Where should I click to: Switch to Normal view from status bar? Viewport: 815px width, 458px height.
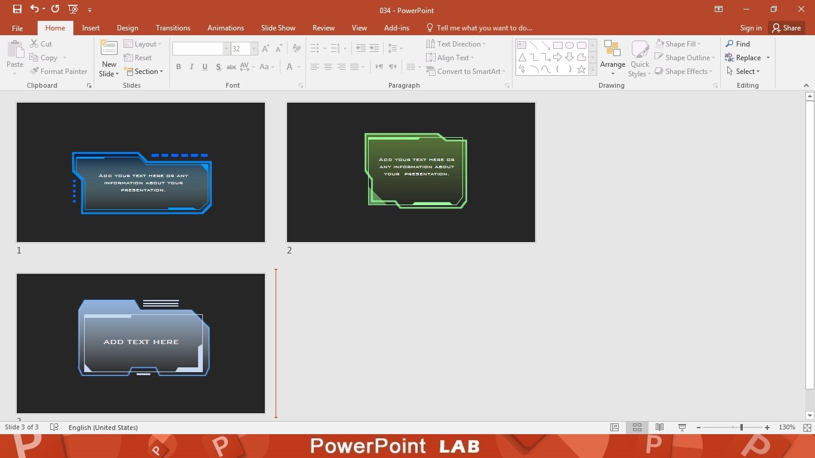pyautogui.click(x=615, y=428)
